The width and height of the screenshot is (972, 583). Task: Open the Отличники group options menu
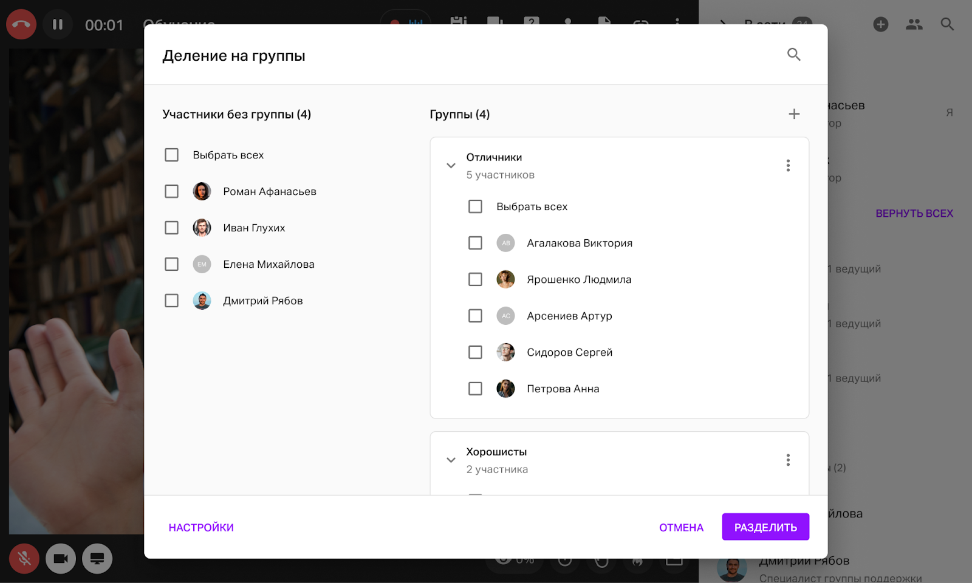788,166
